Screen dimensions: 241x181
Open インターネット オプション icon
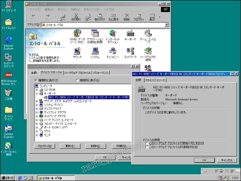(112, 37)
